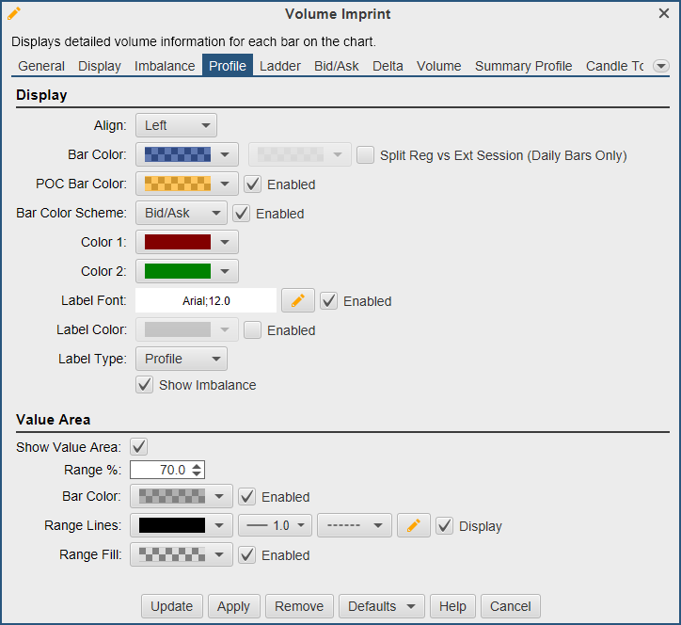The width and height of the screenshot is (681, 625).
Task: Uncheck the Show Value Area checkbox
Action: point(139,447)
